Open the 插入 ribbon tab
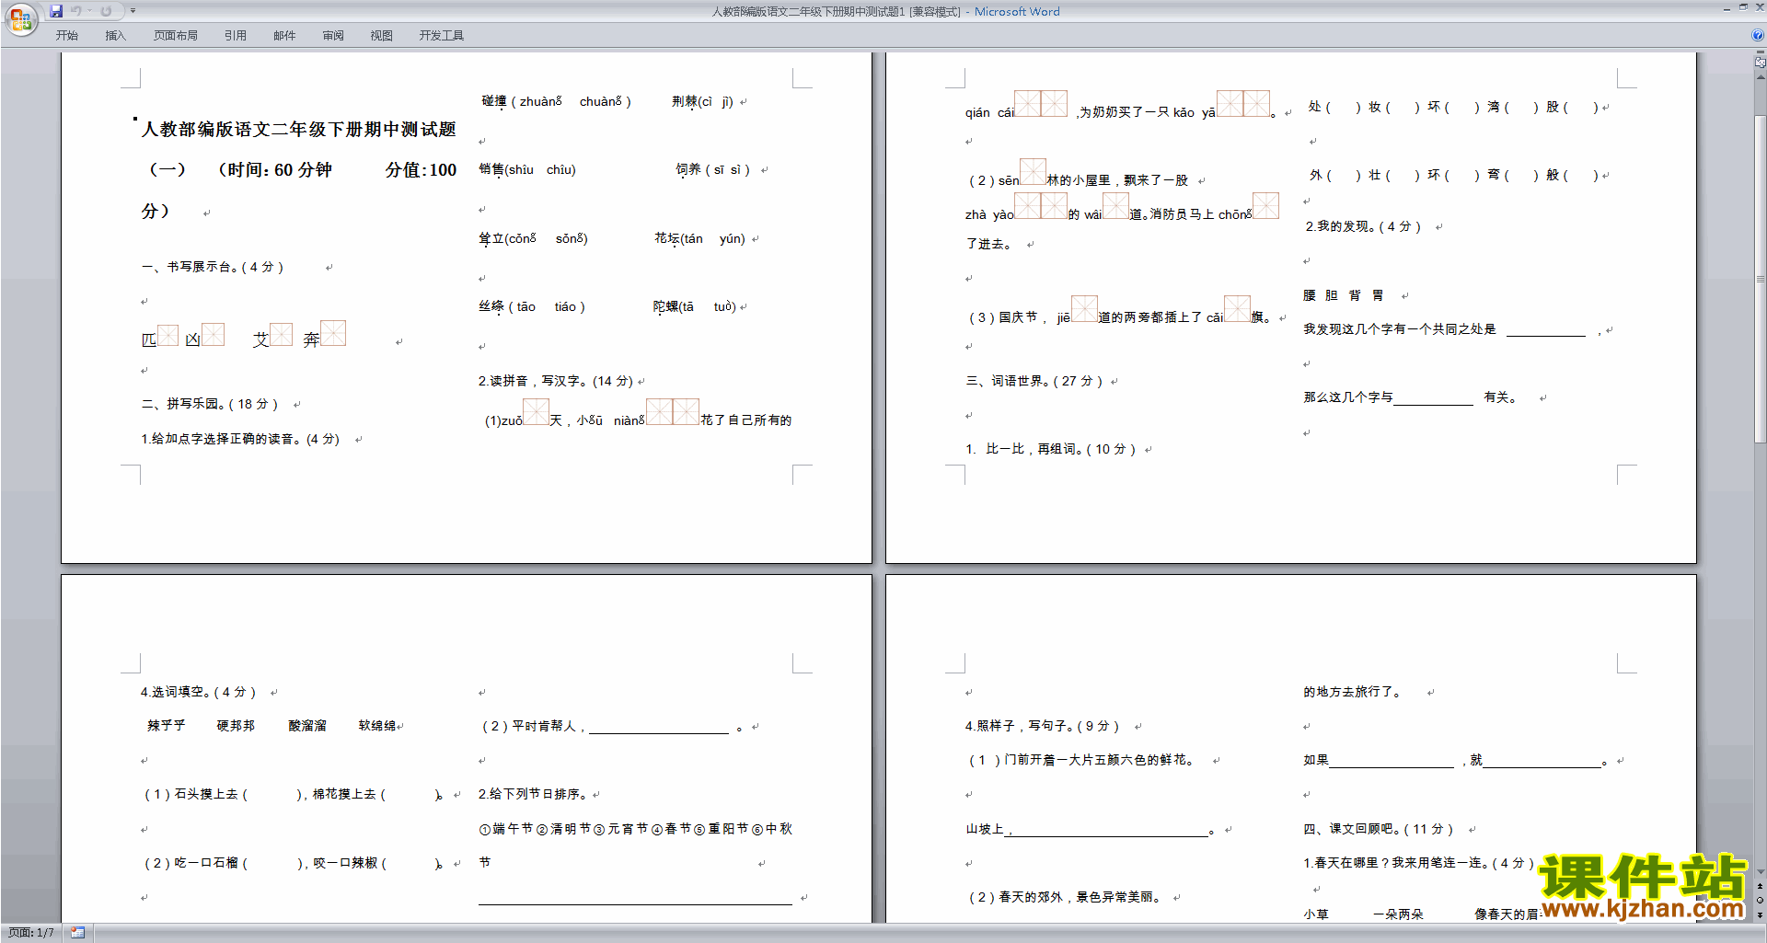The height and width of the screenshot is (943, 1767). pos(115,36)
